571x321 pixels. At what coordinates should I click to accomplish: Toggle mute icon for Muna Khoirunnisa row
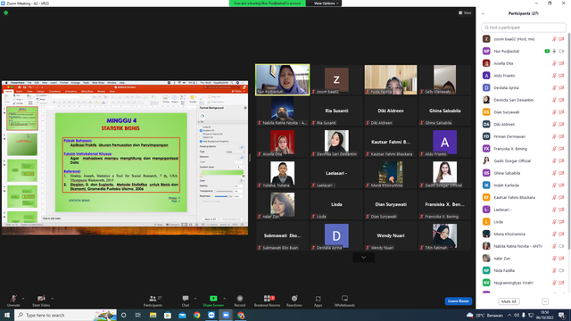554,234
